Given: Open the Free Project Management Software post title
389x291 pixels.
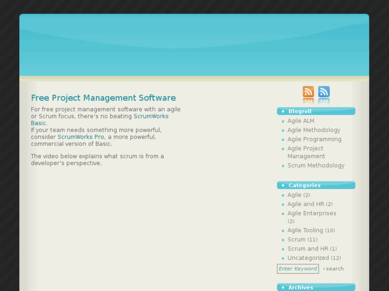Looking at the screenshot, I should 103,98.
